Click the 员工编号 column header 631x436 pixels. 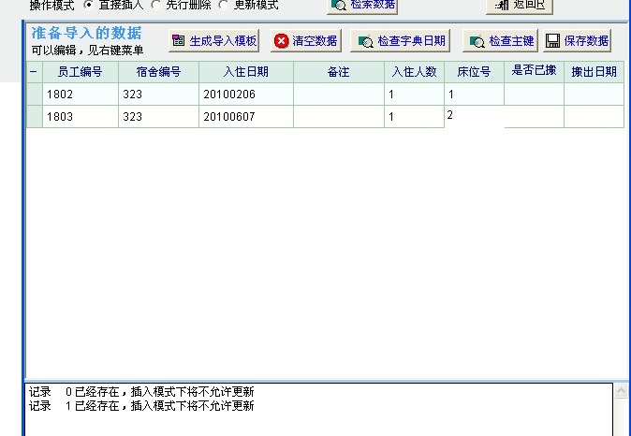(x=81, y=72)
